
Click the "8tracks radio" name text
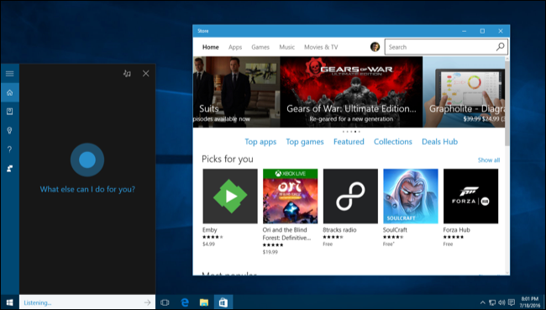coord(339,230)
